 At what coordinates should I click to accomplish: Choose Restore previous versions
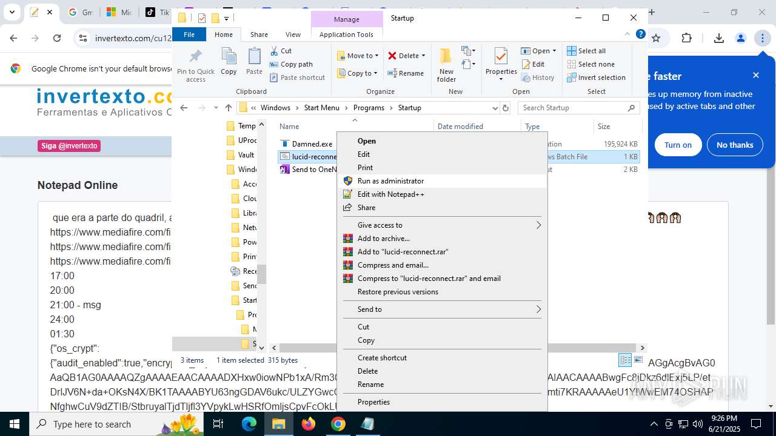coord(443,292)
